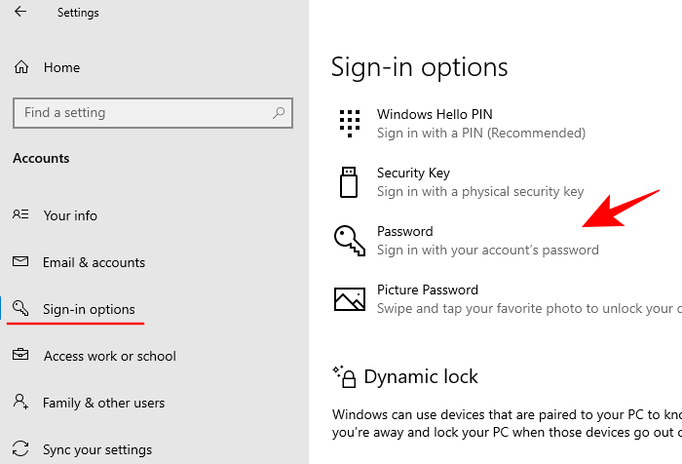
Task: Click the Picture Password image icon
Action: click(349, 298)
